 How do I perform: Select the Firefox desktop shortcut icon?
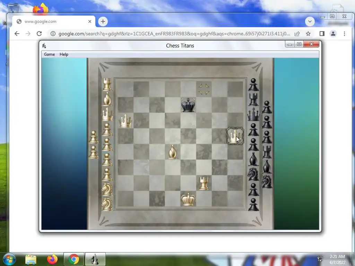pos(41,9)
